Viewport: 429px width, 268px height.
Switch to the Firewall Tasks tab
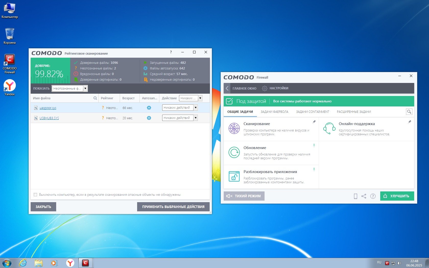(274, 112)
